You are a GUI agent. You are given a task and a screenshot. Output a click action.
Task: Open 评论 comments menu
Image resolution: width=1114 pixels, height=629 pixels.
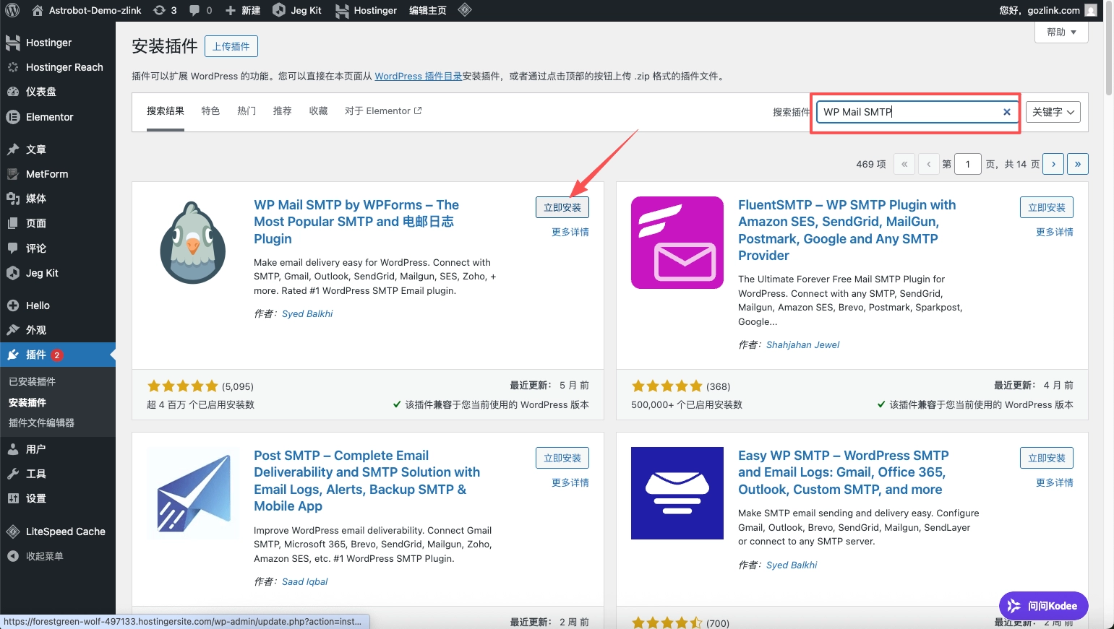coord(58,248)
